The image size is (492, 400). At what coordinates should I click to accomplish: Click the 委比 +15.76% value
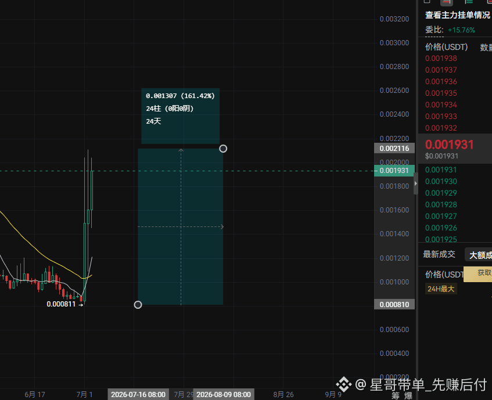pos(461,30)
